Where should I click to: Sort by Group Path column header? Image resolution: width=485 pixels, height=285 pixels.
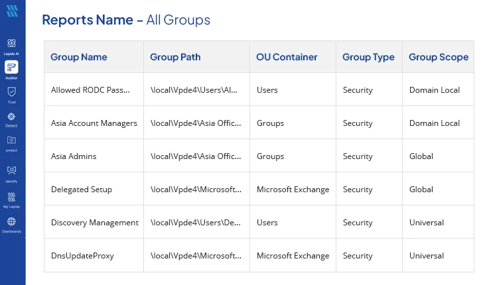click(175, 57)
